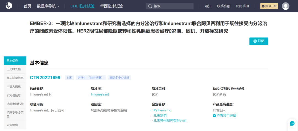Viewport: 298px width, 131px height.
Task: Select 历史时光轴 sidebar tab
Action: (x=15, y=69)
